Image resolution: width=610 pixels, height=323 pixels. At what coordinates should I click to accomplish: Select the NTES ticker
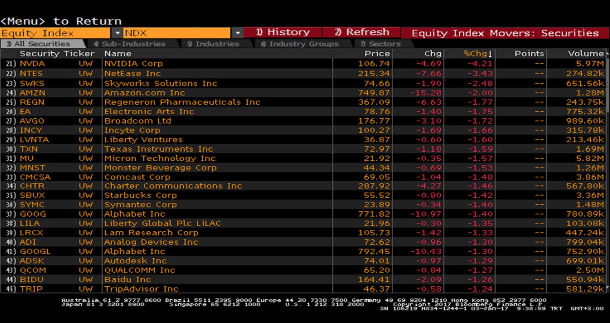(x=31, y=73)
